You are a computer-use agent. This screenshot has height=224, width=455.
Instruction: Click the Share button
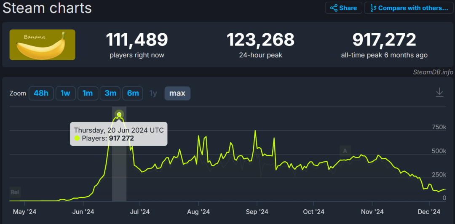tap(343, 8)
